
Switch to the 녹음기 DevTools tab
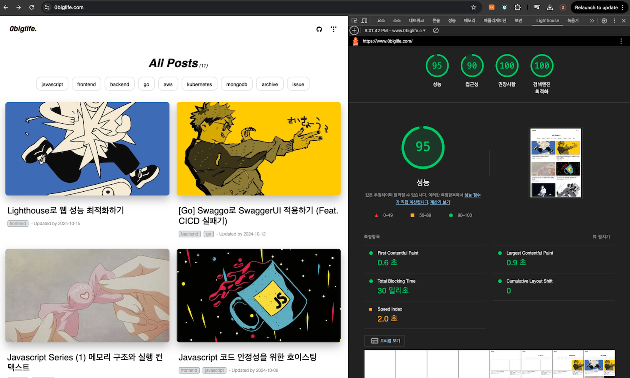tap(573, 21)
